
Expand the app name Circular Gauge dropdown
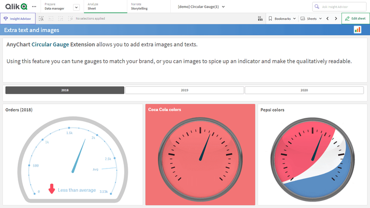pos(223,6)
